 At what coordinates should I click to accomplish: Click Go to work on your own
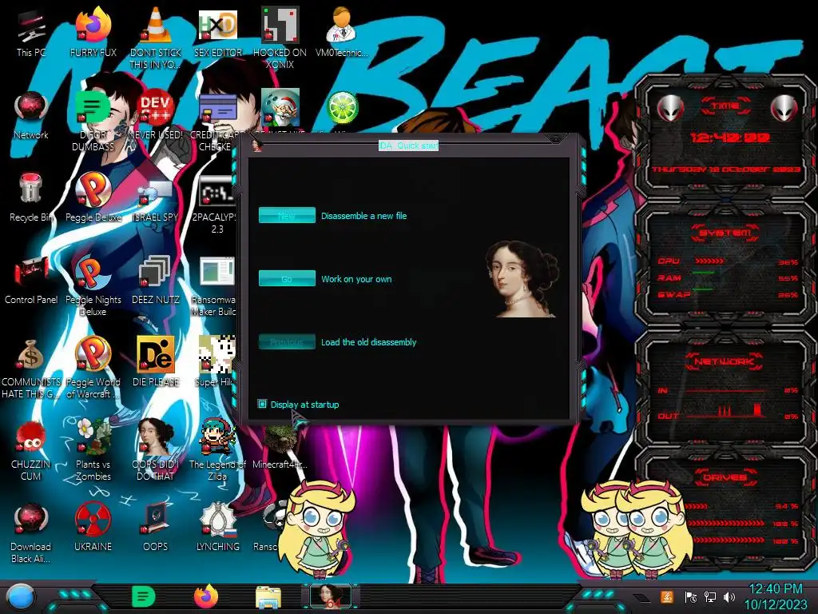(287, 278)
